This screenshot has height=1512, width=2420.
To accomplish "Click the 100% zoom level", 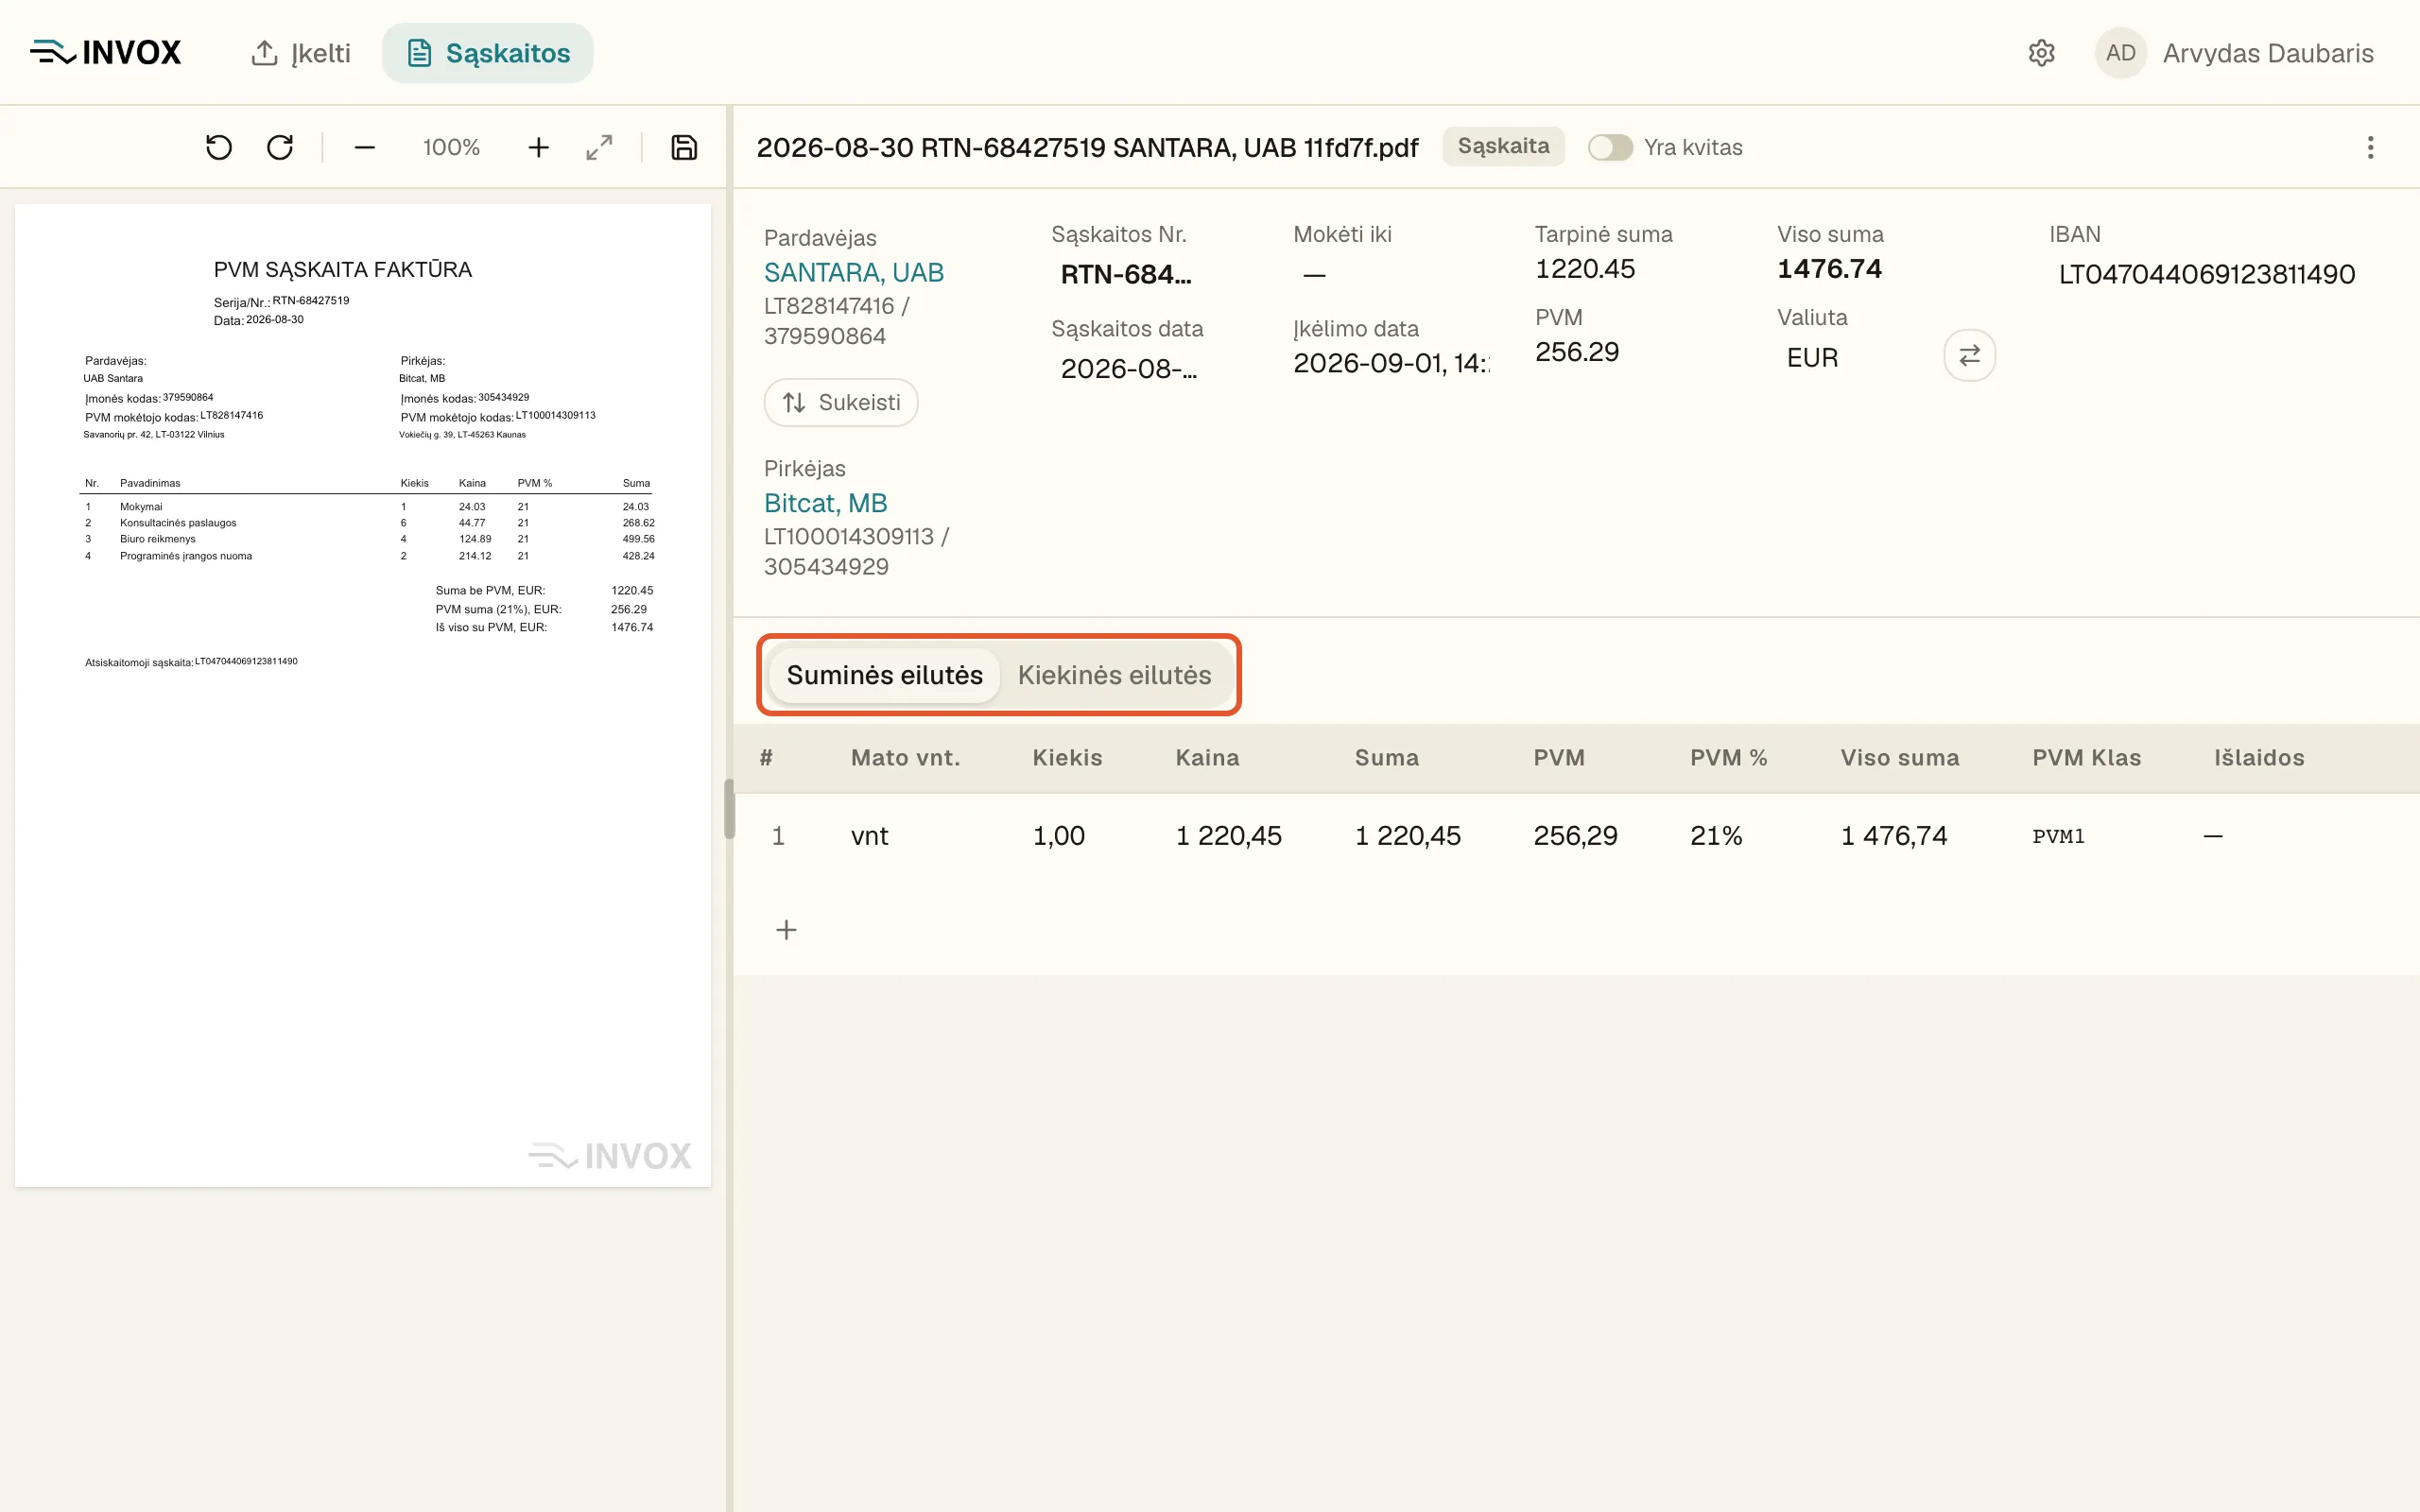I will [451, 148].
